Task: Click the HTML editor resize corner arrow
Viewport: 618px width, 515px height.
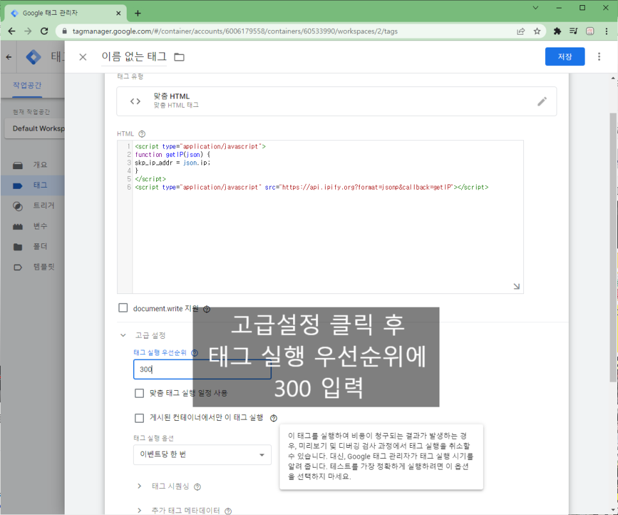Action: coord(516,286)
